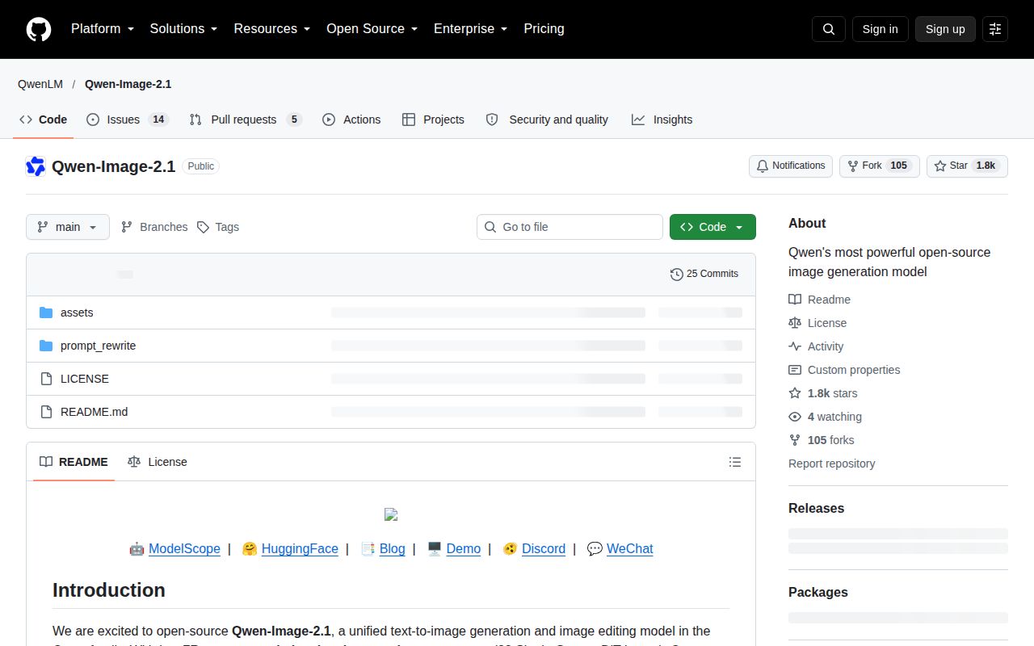The image size is (1034, 646).
Task: Click Report repository link
Action: pos(831,464)
